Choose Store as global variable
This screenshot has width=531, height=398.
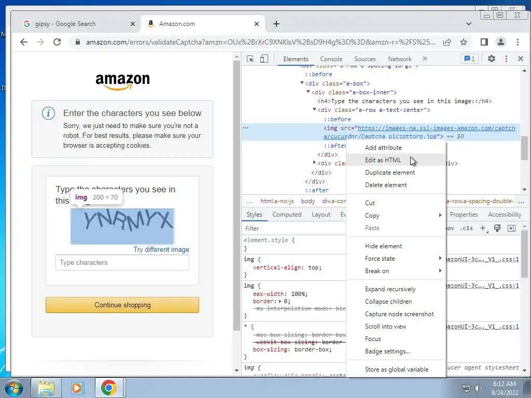[x=396, y=369]
